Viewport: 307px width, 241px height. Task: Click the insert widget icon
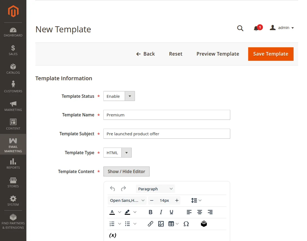(204, 224)
